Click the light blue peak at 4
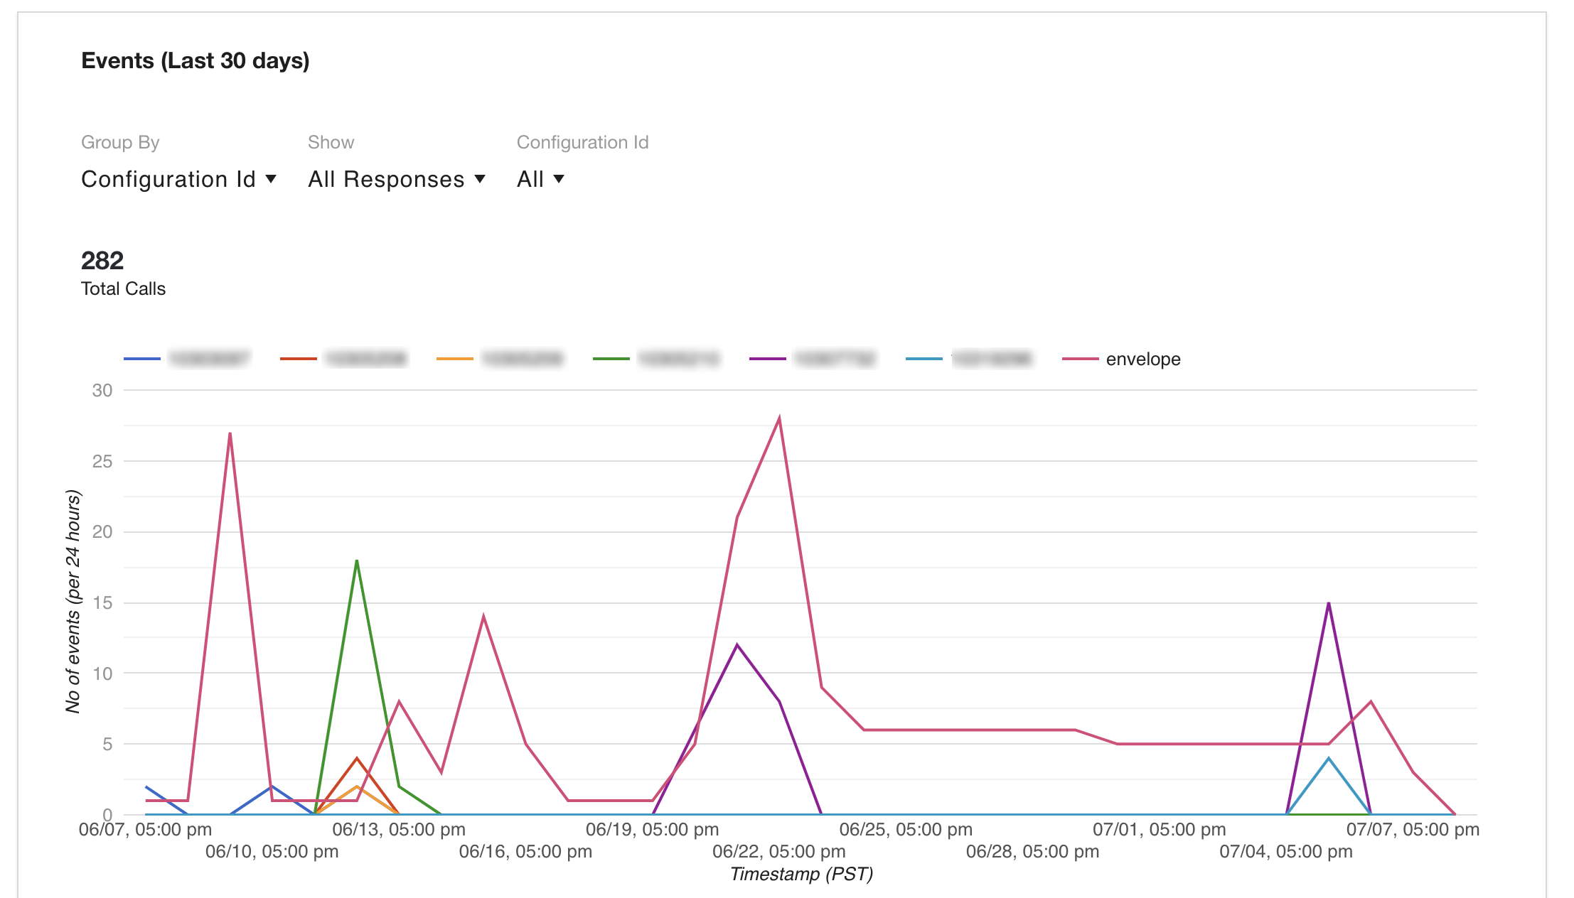This screenshot has height=898, width=1574. point(1328,759)
